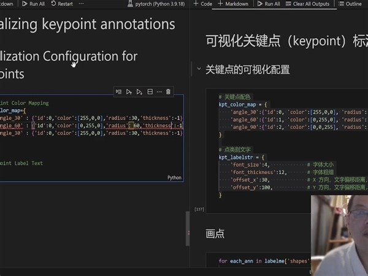The height and width of the screenshot is (276, 368).
Task: Click Run All beside Clear All Outputs
Action: (x=269, y=4)
